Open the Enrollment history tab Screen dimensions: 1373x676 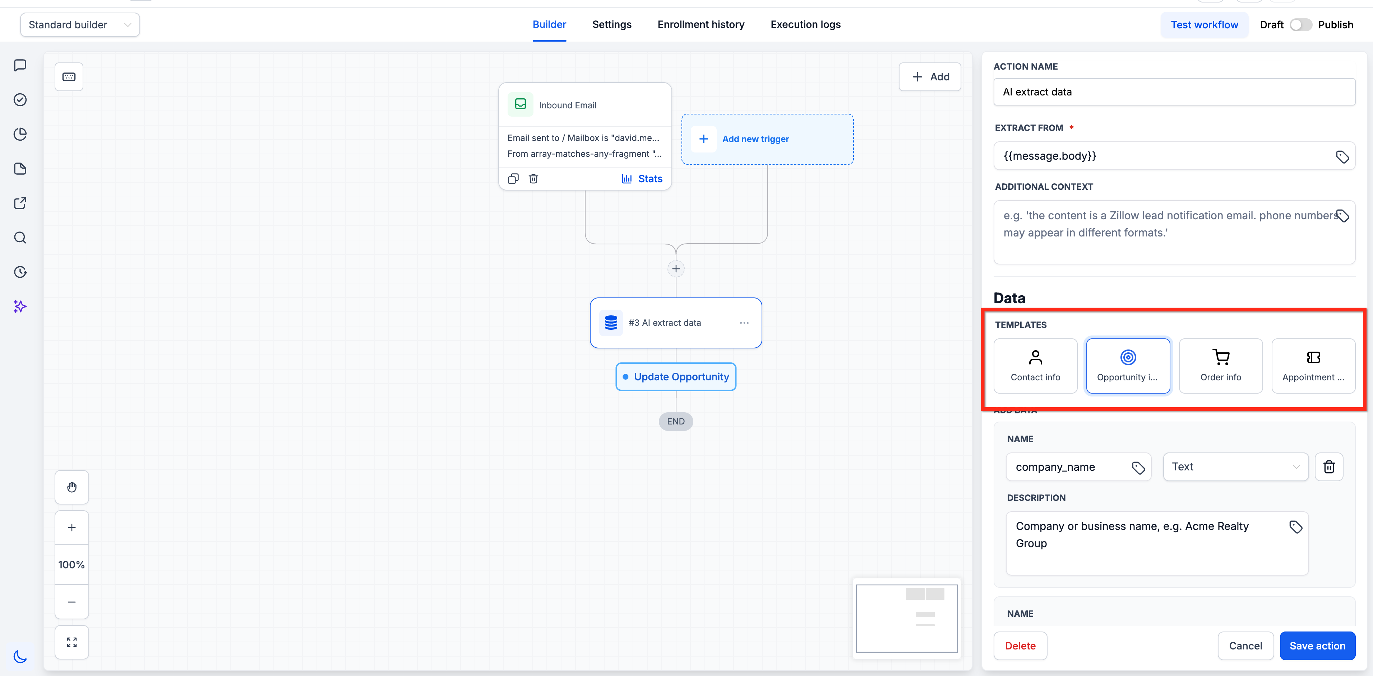[701, 24]
